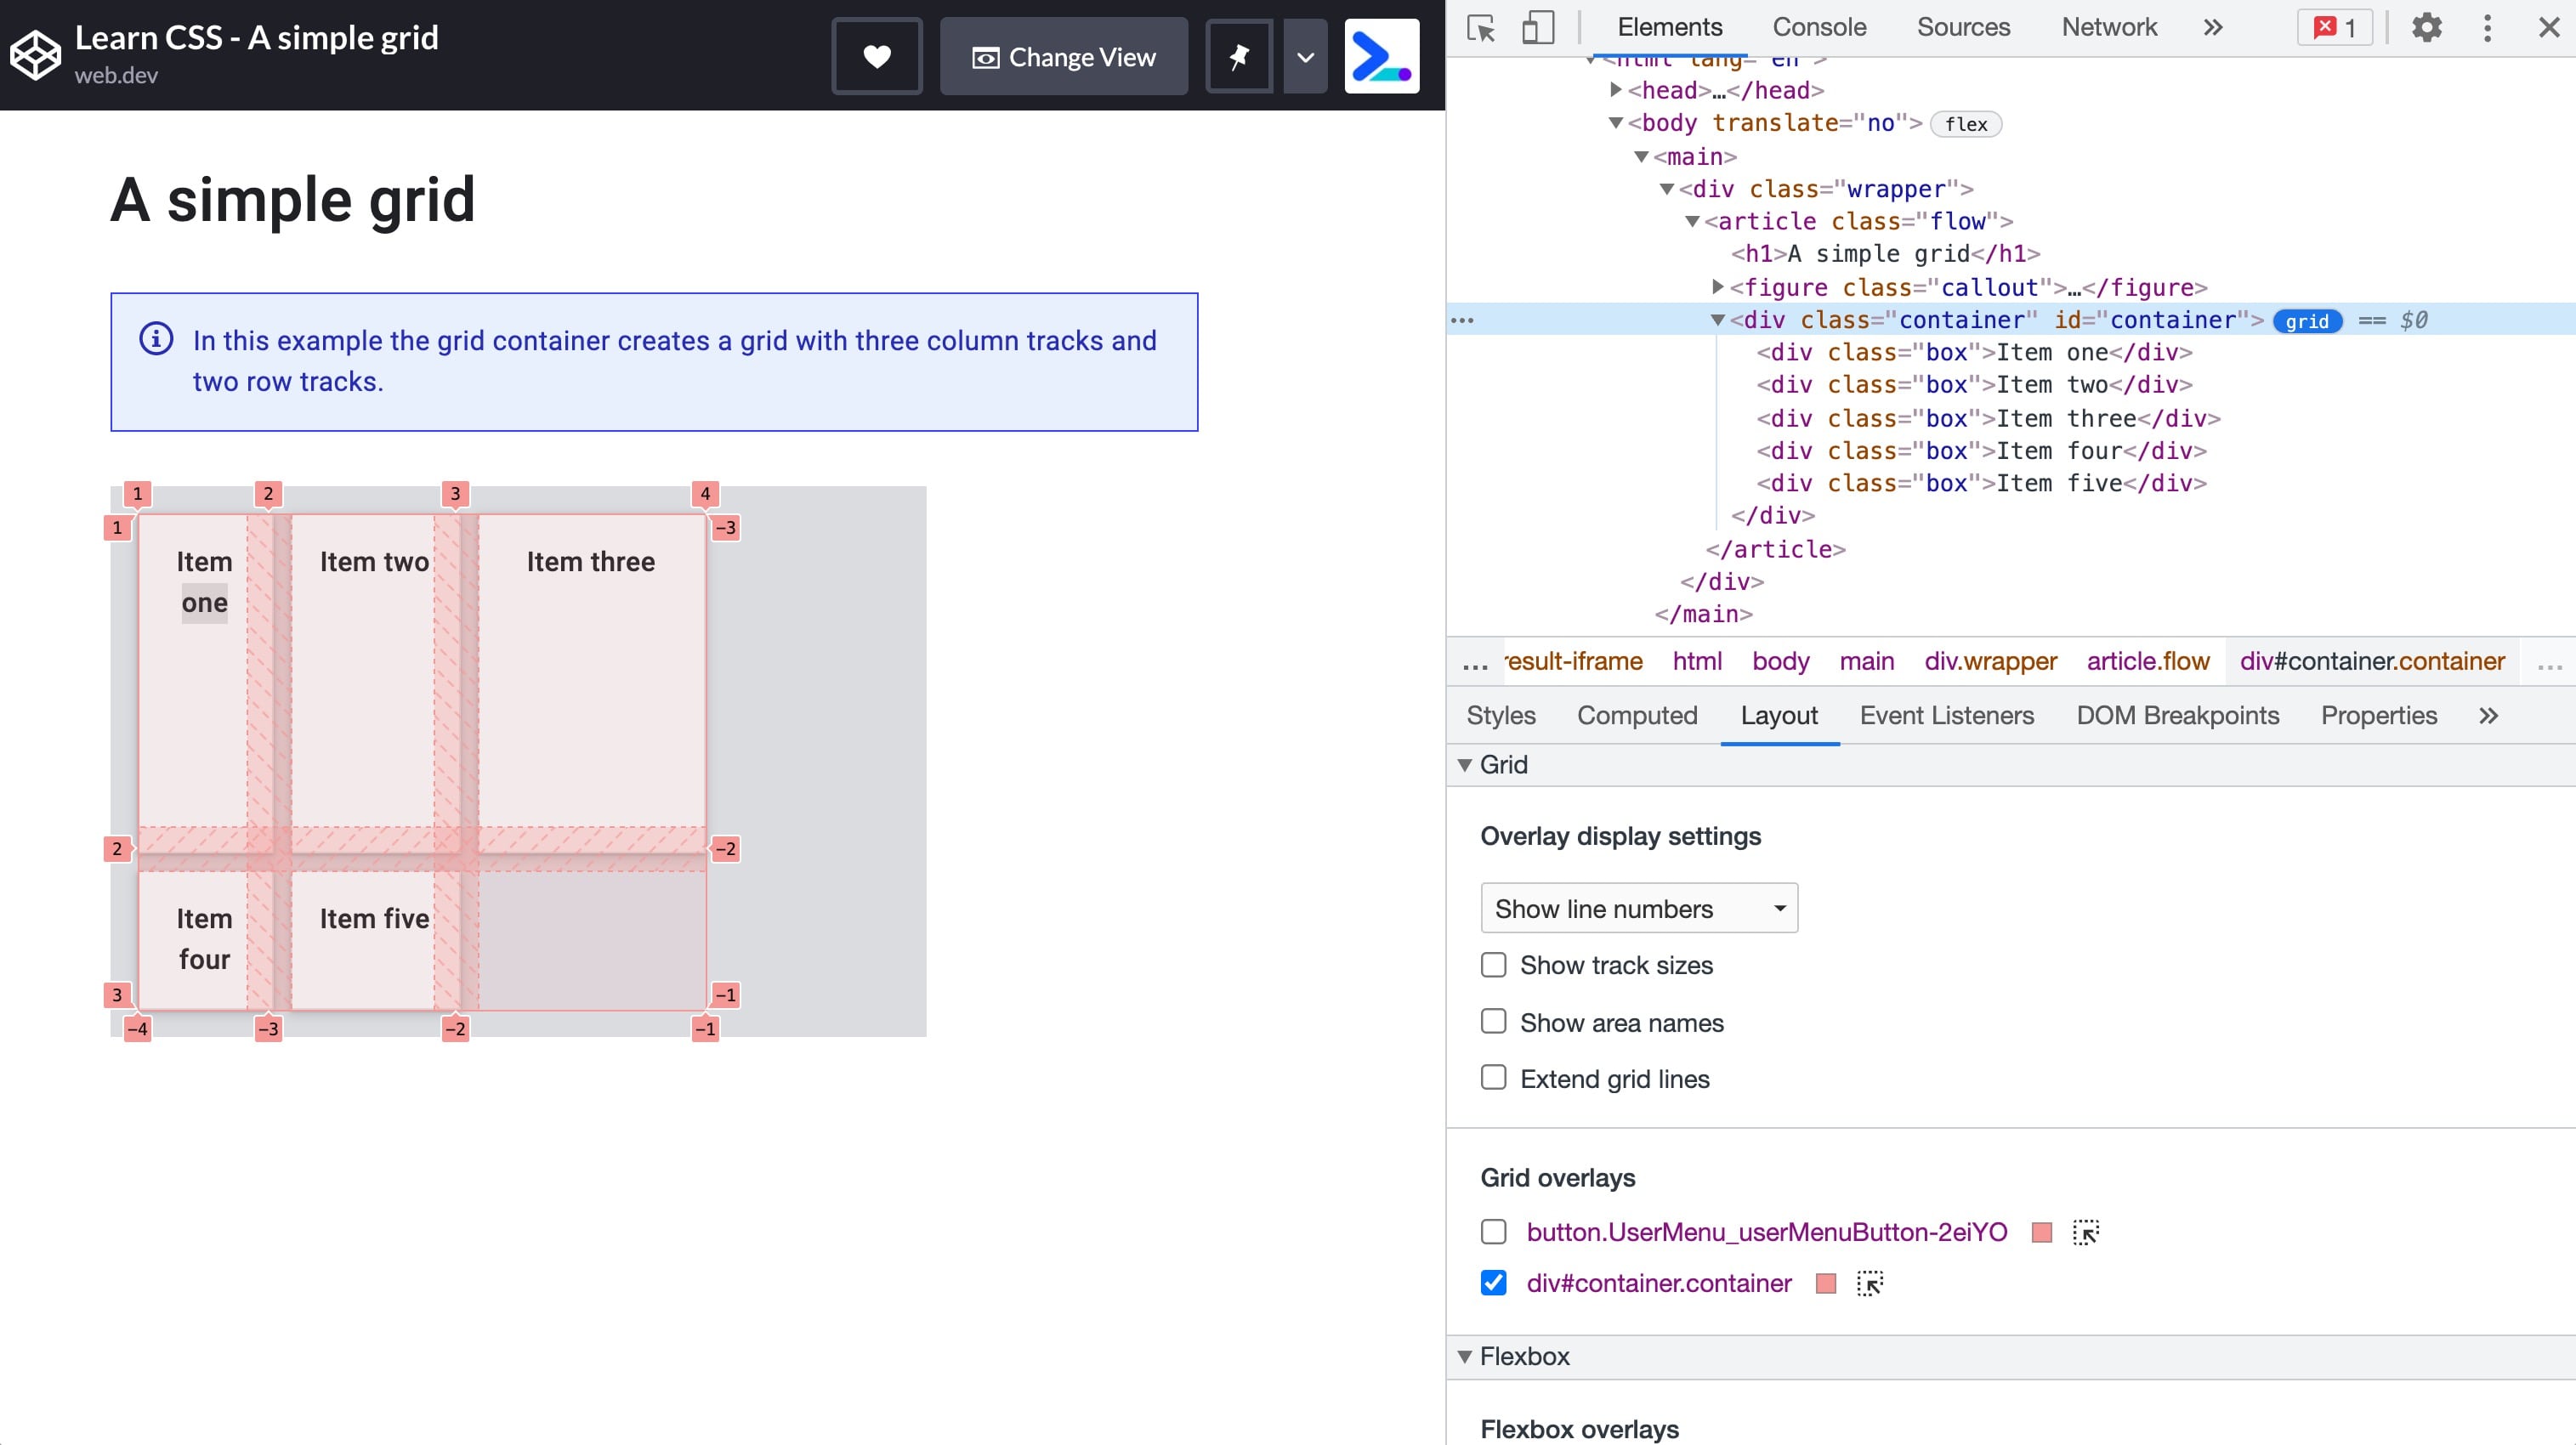
Task: Click the Change View button
Action: tap(1064, 57)
